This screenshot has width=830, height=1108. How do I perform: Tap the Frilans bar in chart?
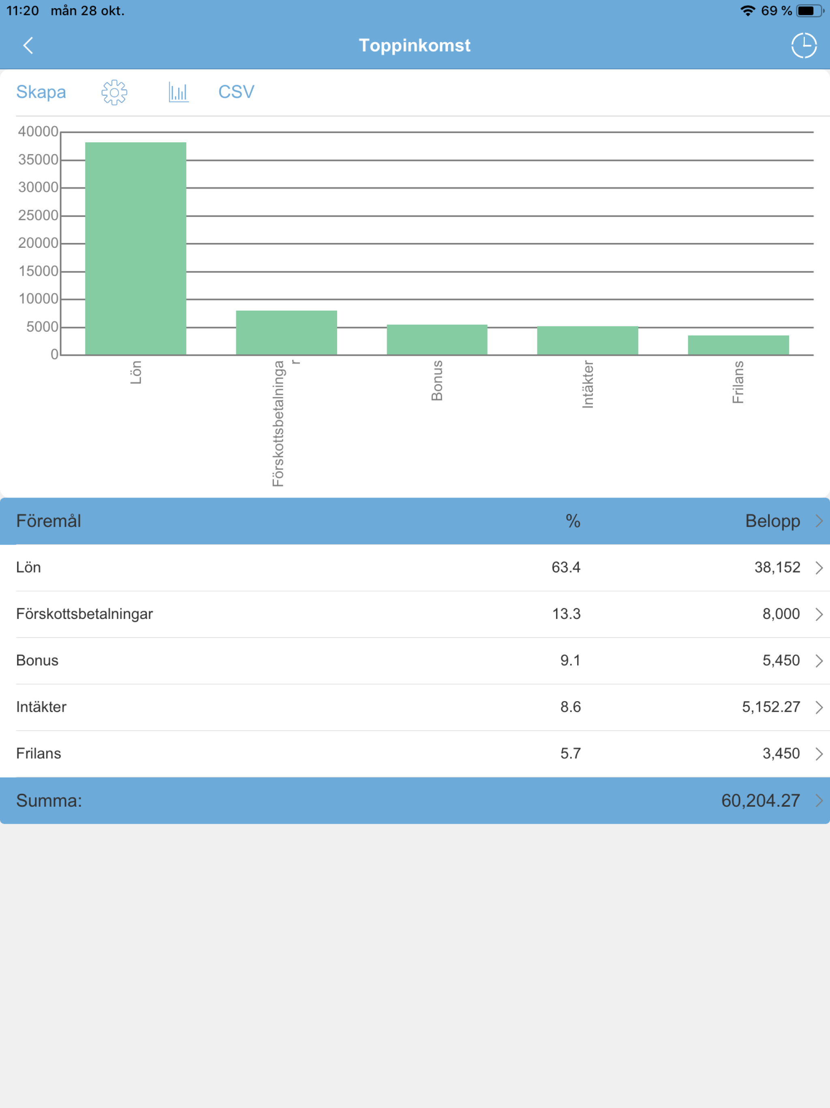(x=738, y=345)
